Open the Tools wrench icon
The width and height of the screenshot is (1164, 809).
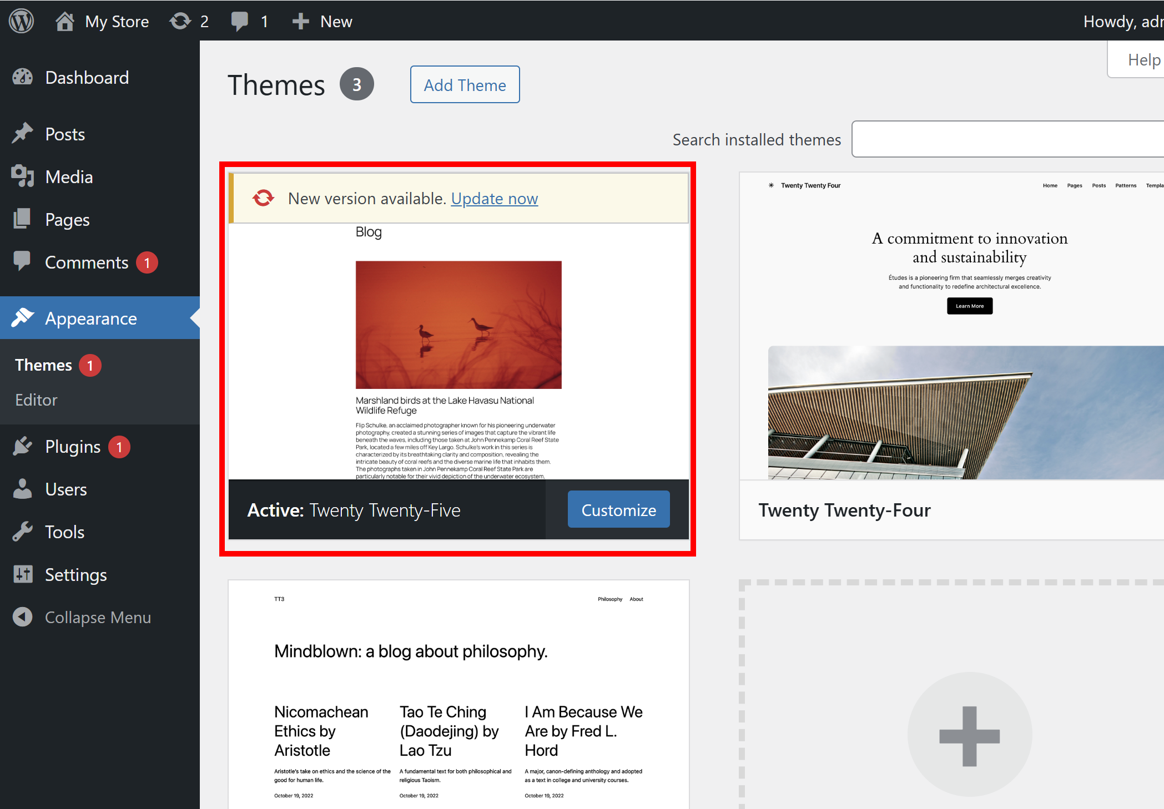23,532
